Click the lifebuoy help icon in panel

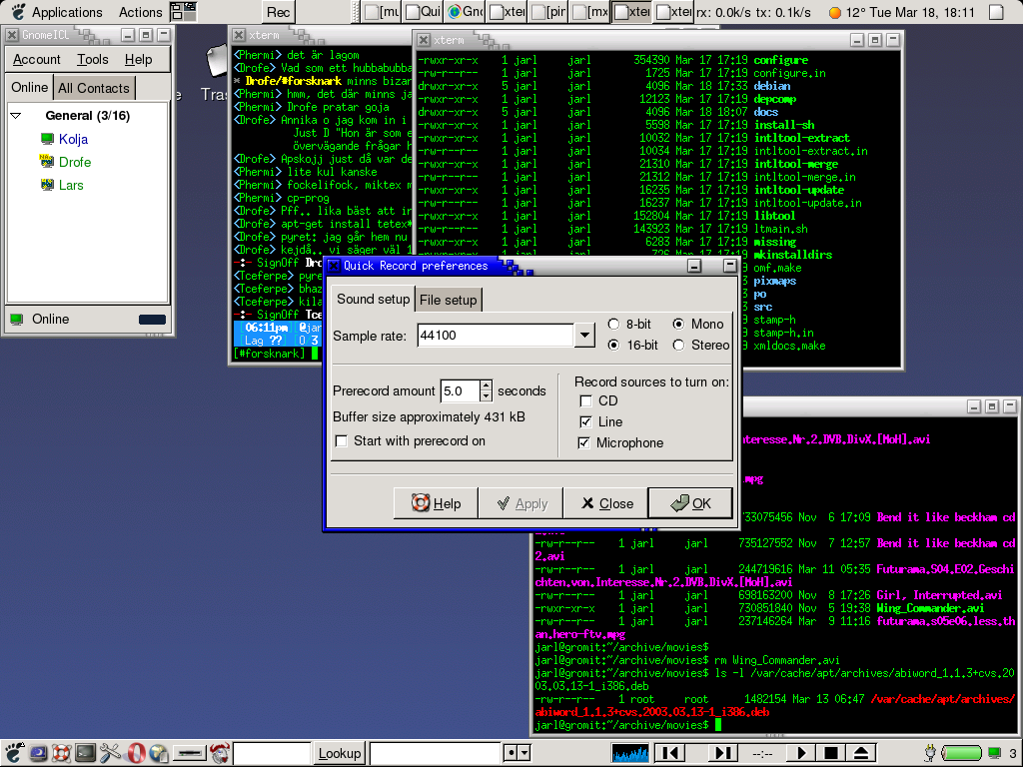tap(62, 752)
